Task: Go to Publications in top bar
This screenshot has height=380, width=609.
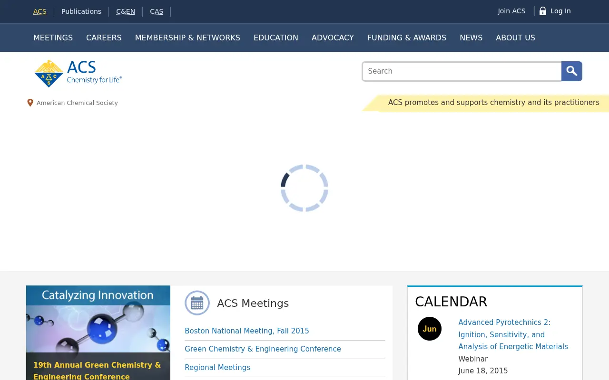Action: 81,11
